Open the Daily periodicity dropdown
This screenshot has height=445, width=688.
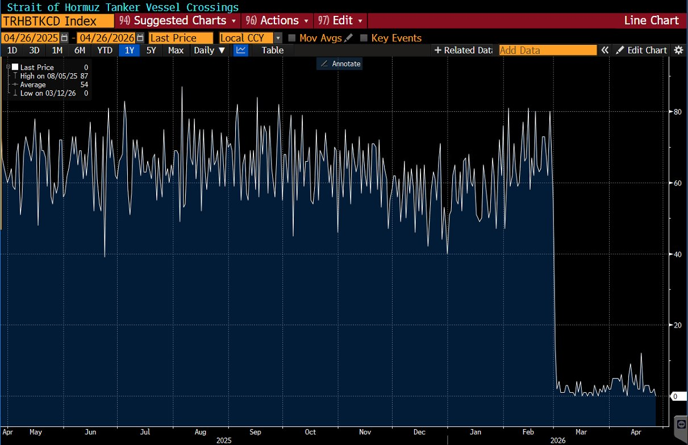(210, 50)
